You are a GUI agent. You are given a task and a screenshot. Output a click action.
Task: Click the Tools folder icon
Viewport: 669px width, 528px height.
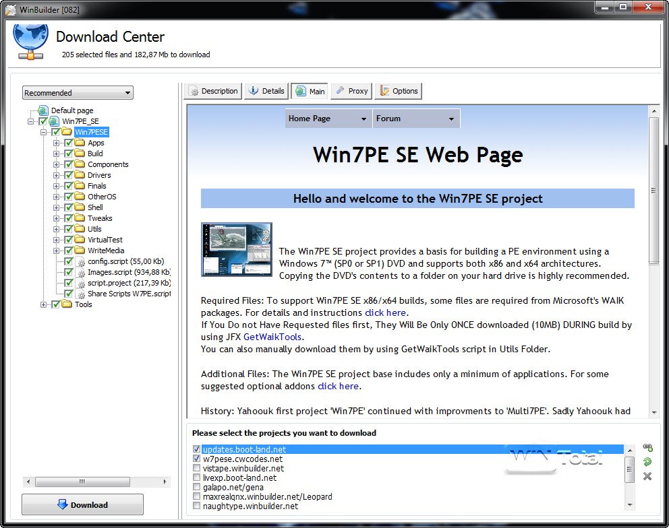coord(67,304)
